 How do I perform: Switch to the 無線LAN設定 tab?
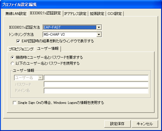(x=16, y=14)
